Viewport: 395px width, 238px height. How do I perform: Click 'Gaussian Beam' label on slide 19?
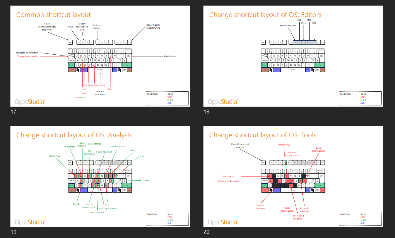pos(97,212)
